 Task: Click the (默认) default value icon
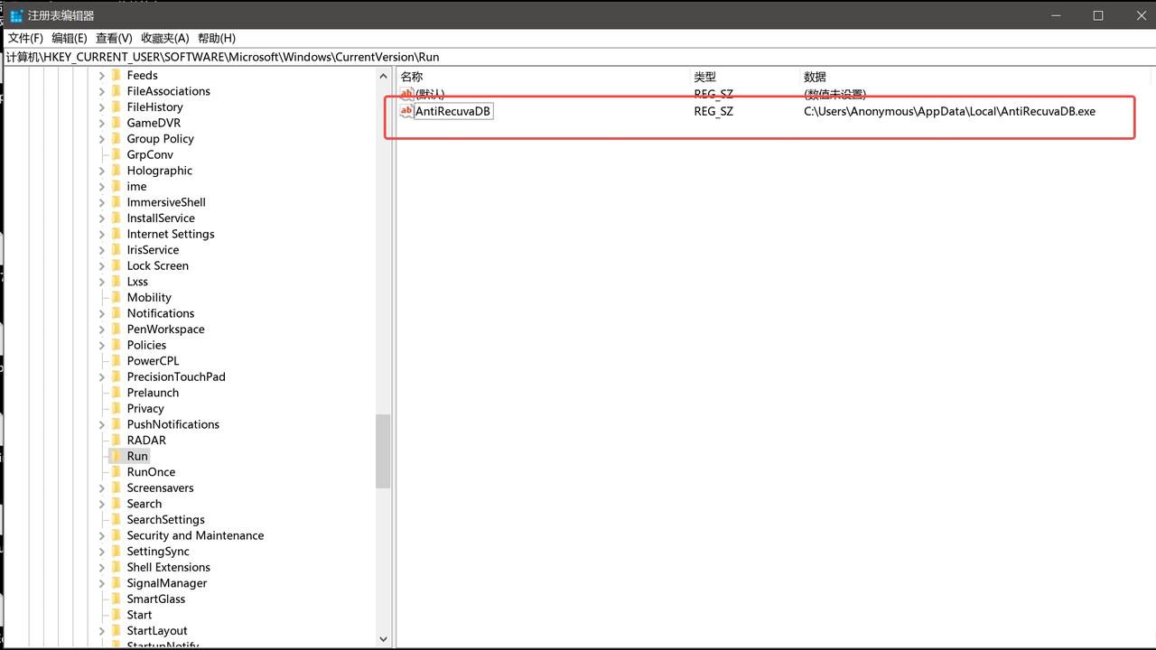pos(406,94)
